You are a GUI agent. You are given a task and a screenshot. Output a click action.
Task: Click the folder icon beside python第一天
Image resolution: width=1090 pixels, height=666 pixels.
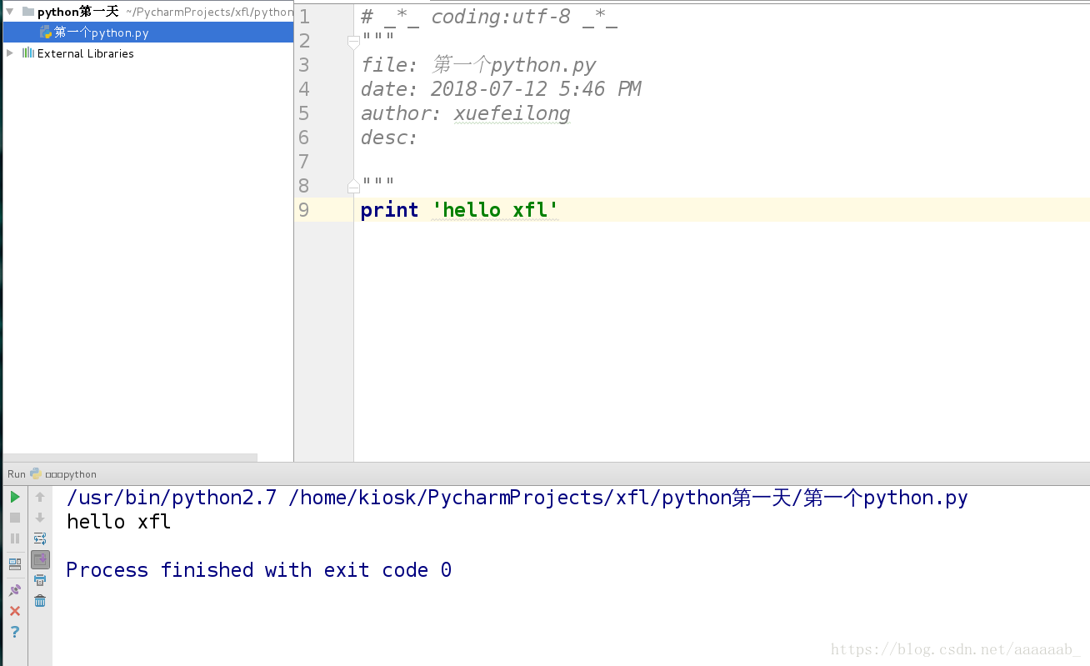(28, 12)
